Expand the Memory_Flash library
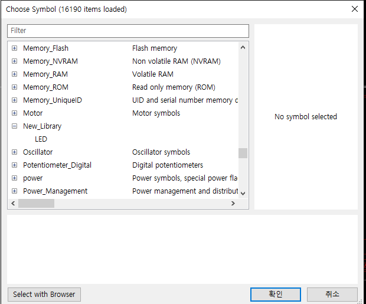 [15, 48]
